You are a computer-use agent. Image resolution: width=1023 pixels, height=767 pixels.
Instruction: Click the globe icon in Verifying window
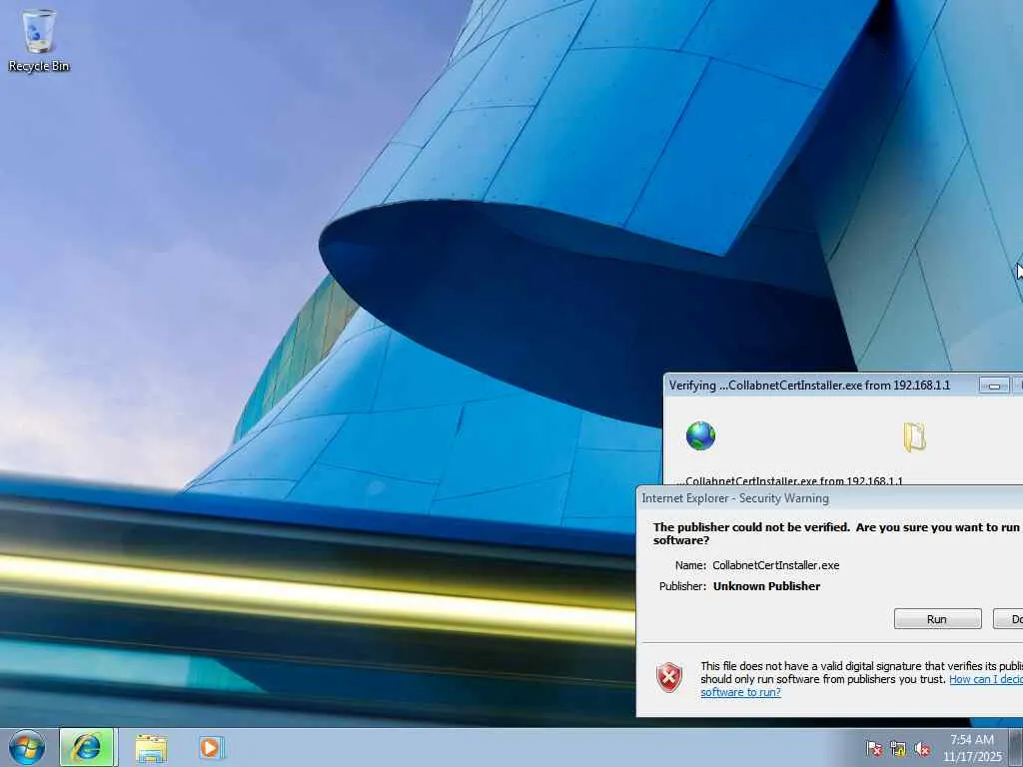pyautogui.click(x=700, y=435)
